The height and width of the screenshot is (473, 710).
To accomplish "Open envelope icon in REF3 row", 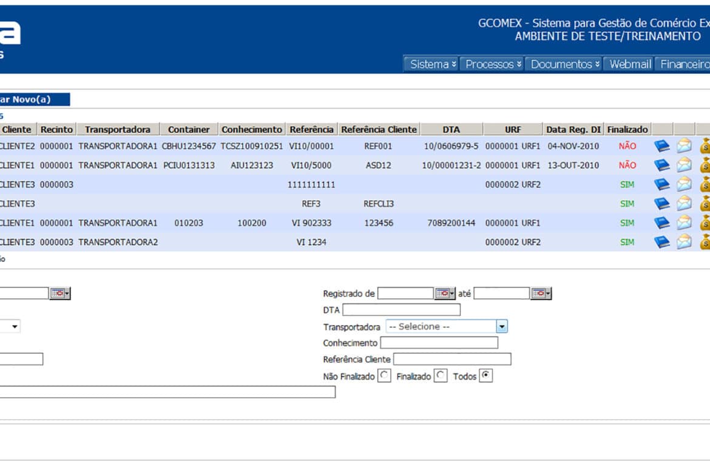I will [x=684, y=204].
